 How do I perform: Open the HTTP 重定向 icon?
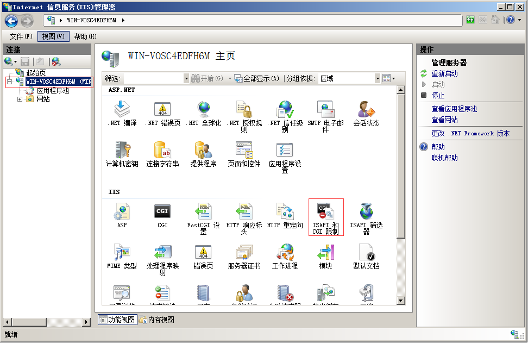tap(285, 213)
